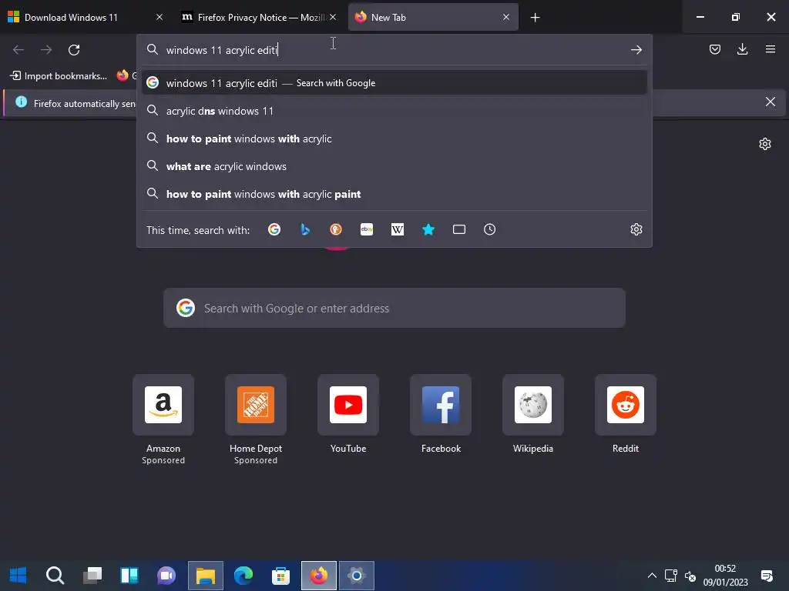Launch Microsoft Edge from the taskbar
This screenshot has width=789, height=591.
243,576
